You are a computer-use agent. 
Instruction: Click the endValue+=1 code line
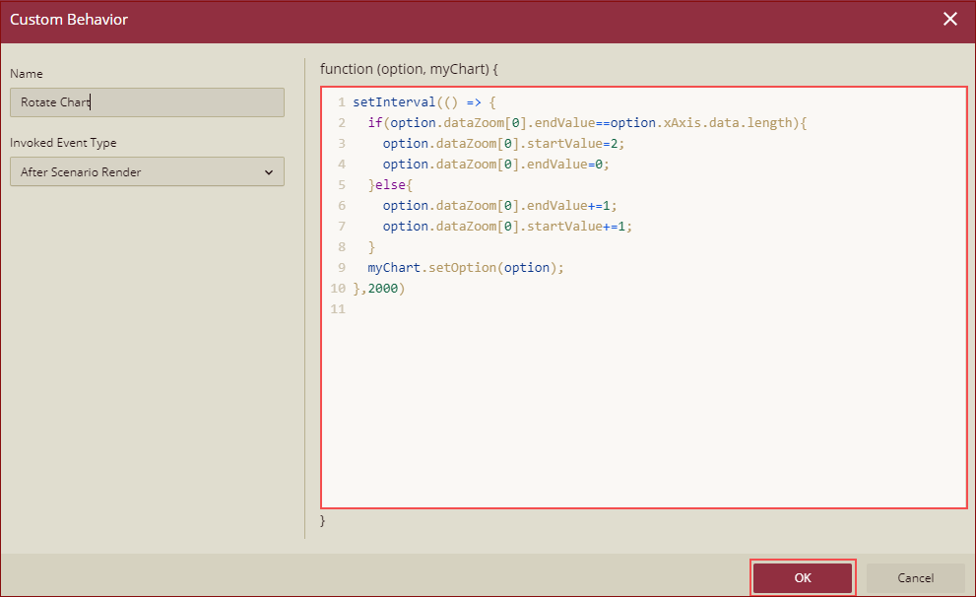pos(499,206)
